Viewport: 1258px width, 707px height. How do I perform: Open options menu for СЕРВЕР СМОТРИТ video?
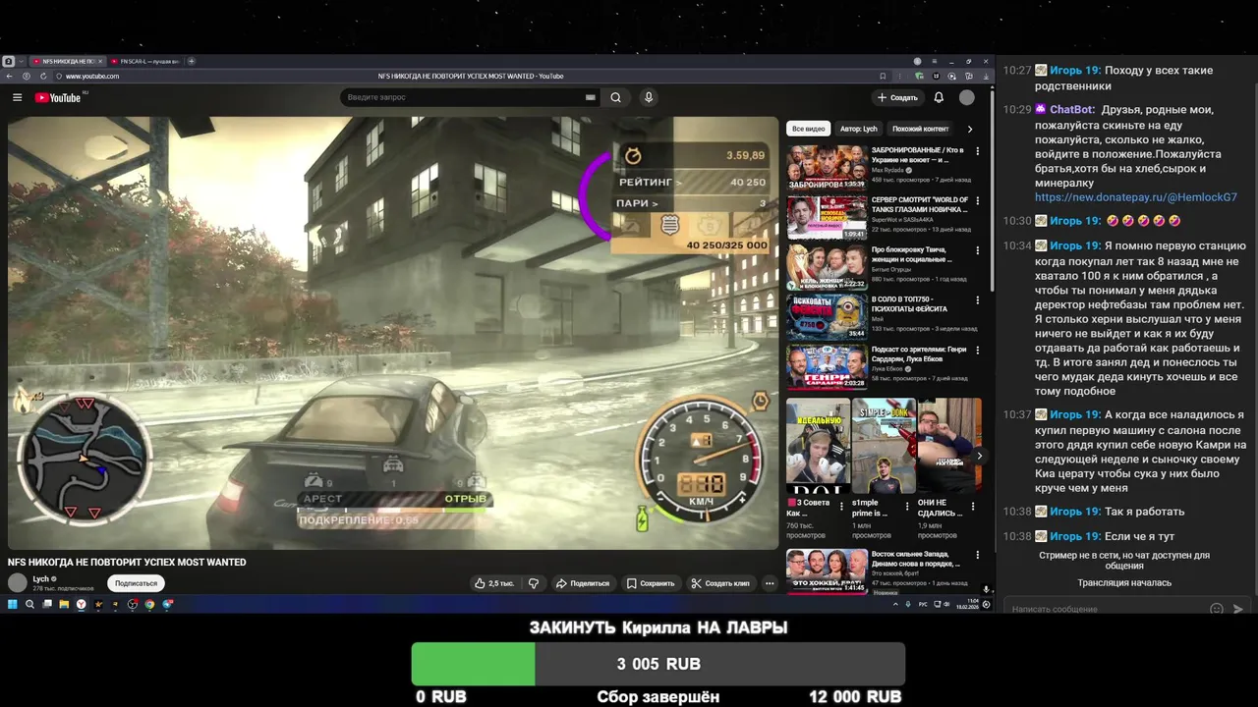[977, 201]
